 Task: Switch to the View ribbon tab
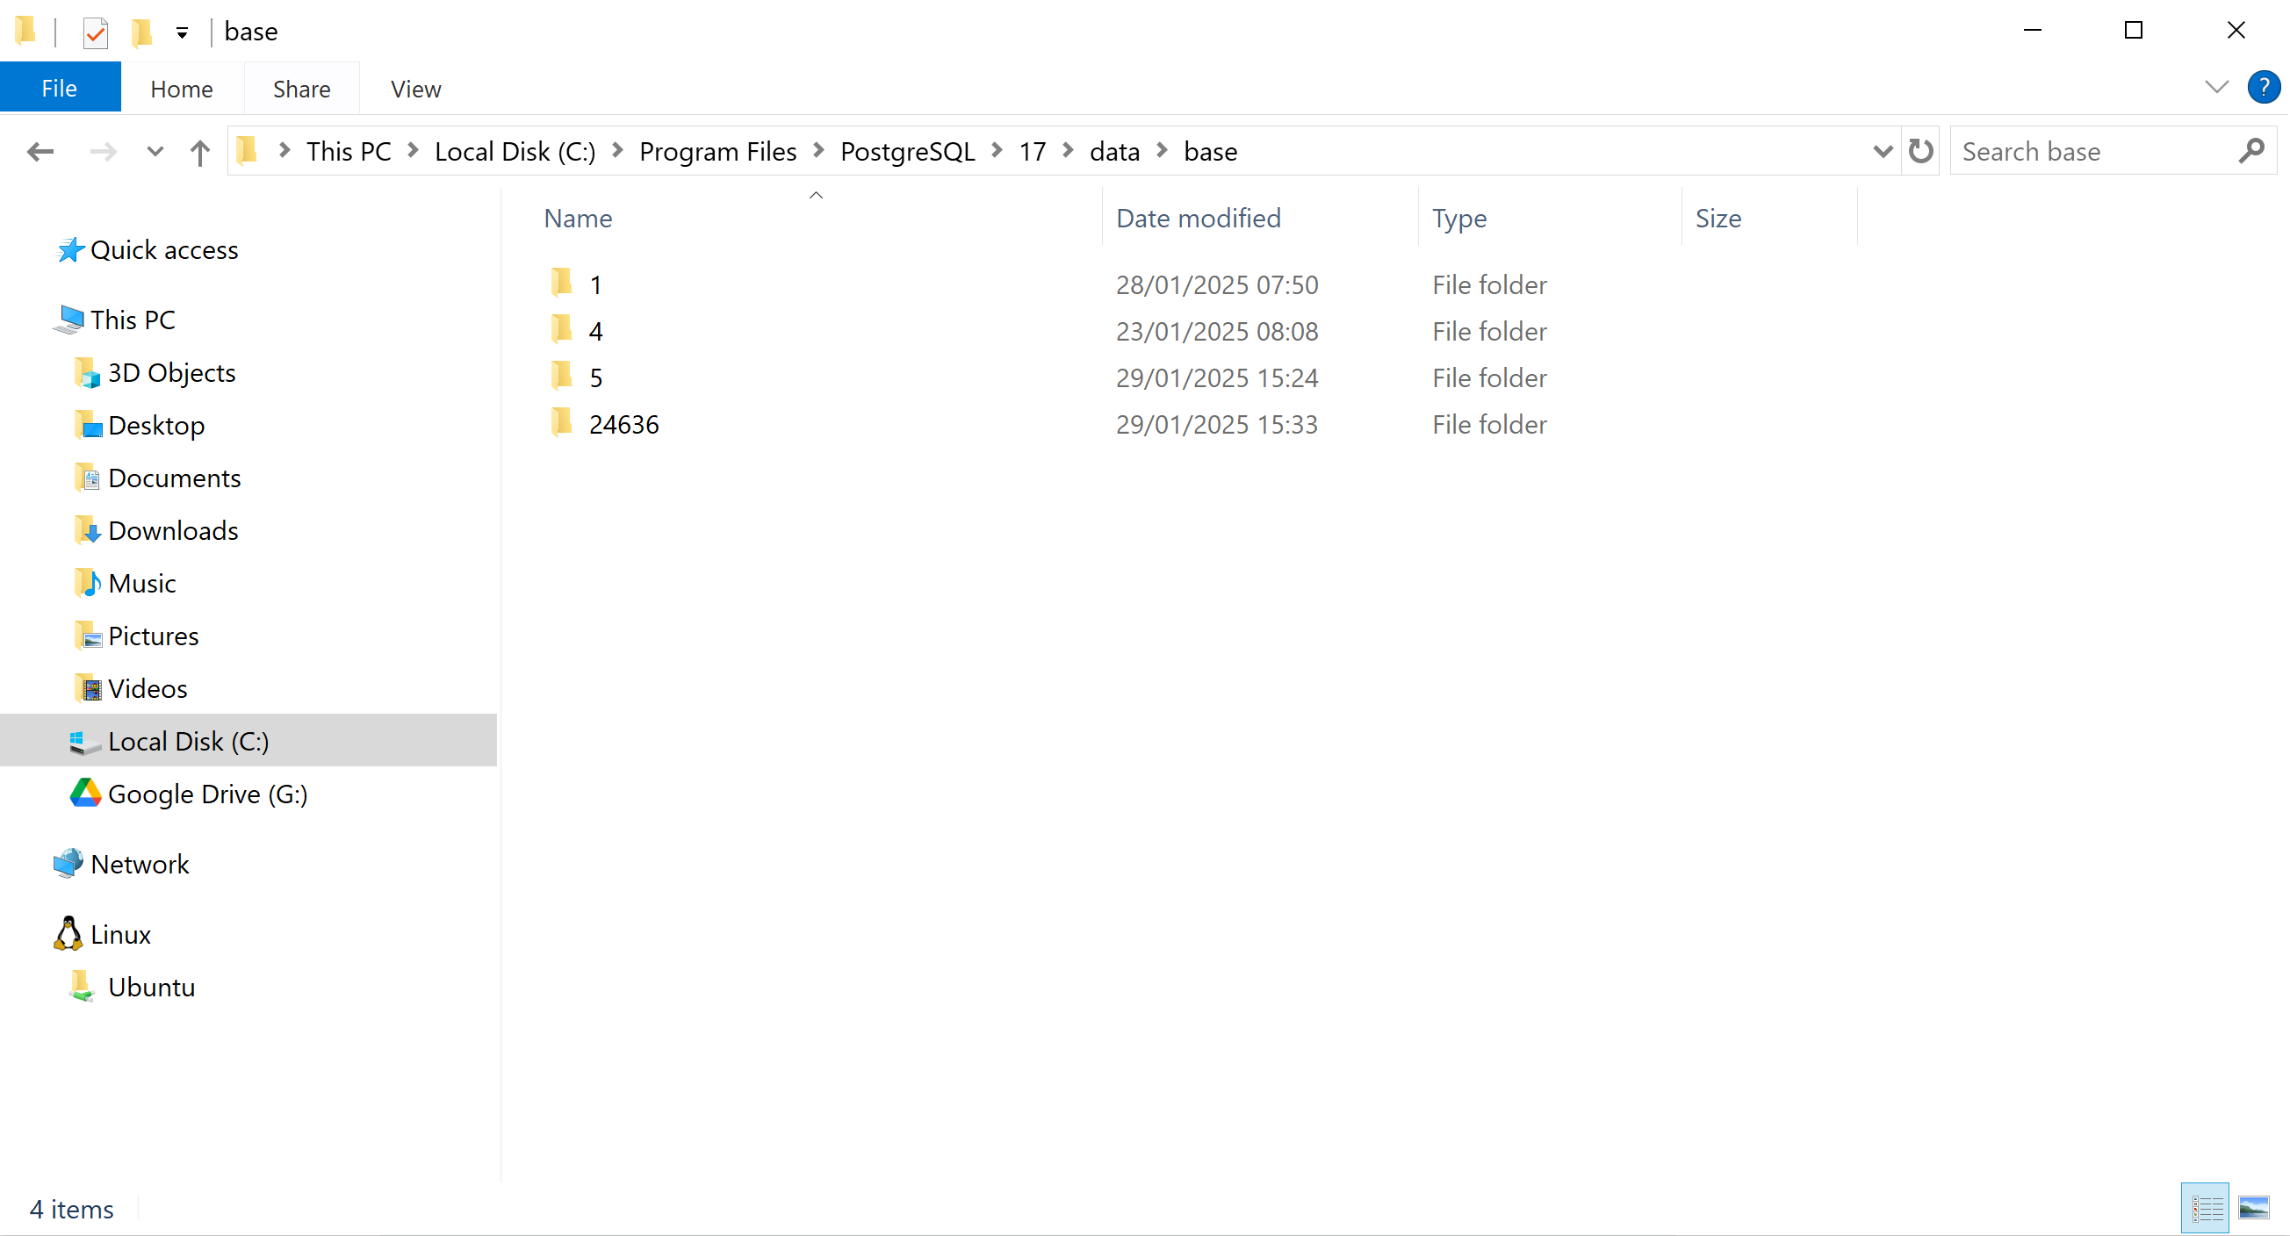click(x=415, y=89)
